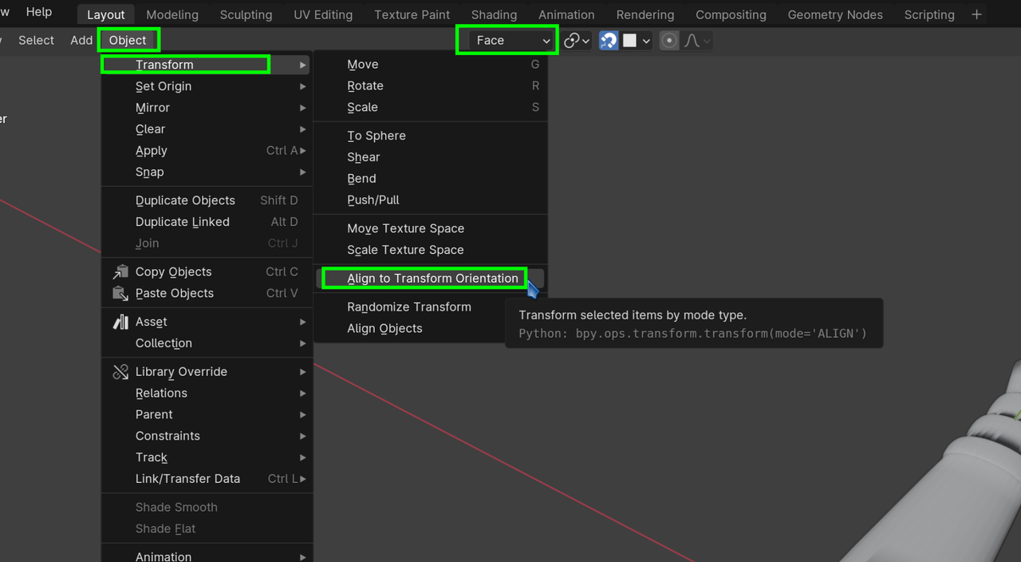Switch to the Sculpting workspace tab
This screenshot has height=562, width=1021.
246,14
